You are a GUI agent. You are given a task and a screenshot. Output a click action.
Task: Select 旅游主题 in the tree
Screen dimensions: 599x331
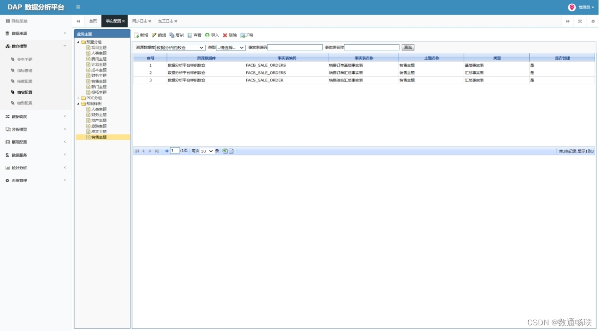(99, 126)
